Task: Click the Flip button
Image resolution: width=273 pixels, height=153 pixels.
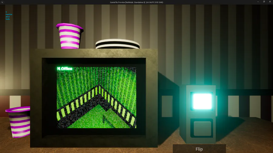Action: (x=199, y=149)
